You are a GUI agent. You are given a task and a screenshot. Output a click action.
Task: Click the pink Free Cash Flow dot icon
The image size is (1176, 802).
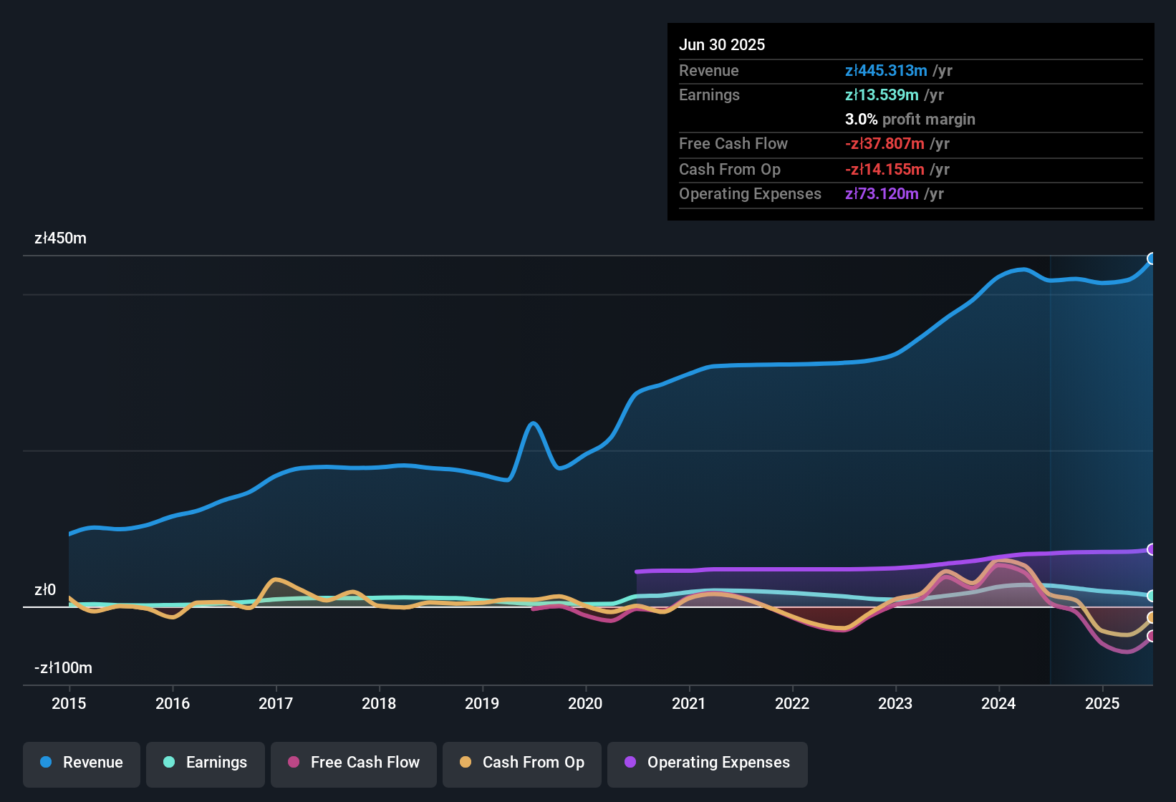[x=292, y=763]
